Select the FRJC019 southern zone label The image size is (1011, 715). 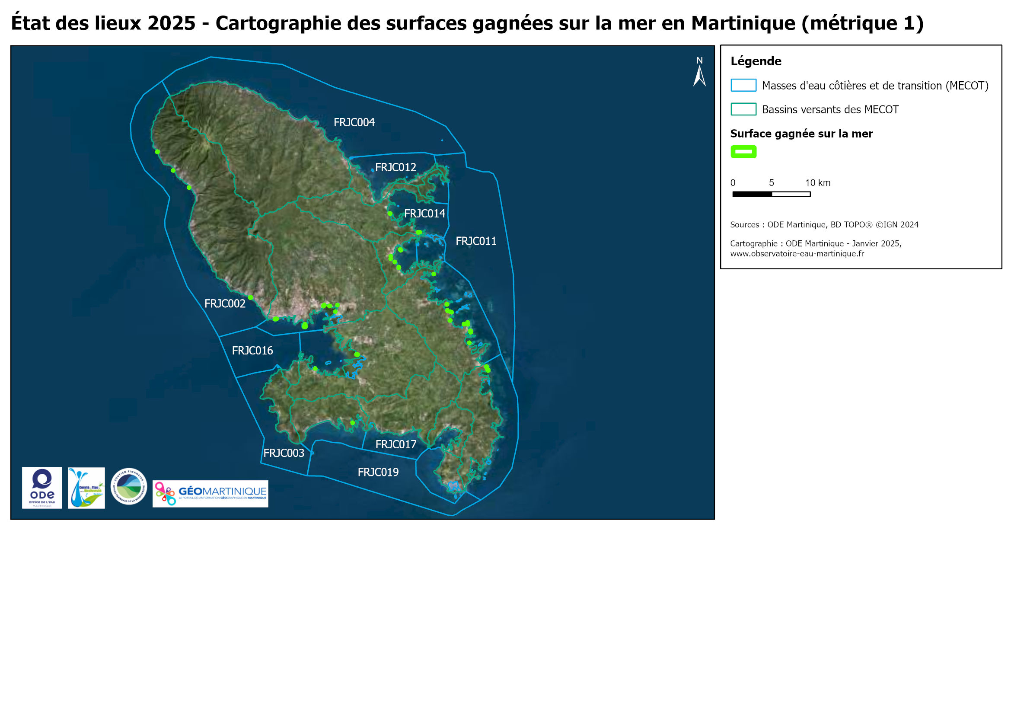click(x=378, y=472)
